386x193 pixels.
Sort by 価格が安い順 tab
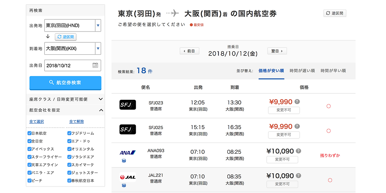point(271,71)
